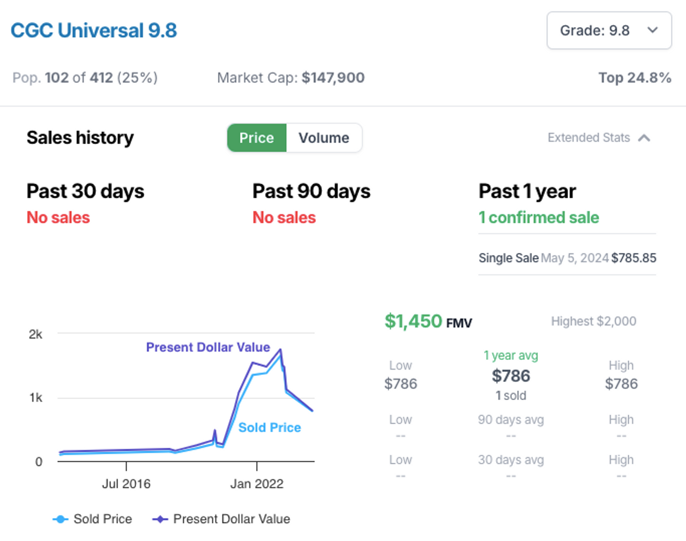Click the Market Cap: $147,900 text
The height and width of the screenshot is (541, 686).
(291, 78)
